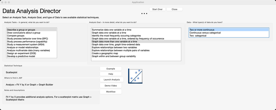This screenshot has height=110, width=276.
Task: Select 'Continuous versus categorical' data type
Action: coord(229,33)
